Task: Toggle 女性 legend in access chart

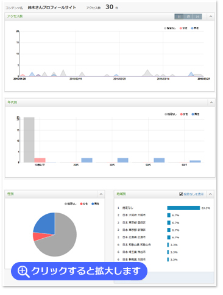Action: pyautogui.click(x=183, y=28)
